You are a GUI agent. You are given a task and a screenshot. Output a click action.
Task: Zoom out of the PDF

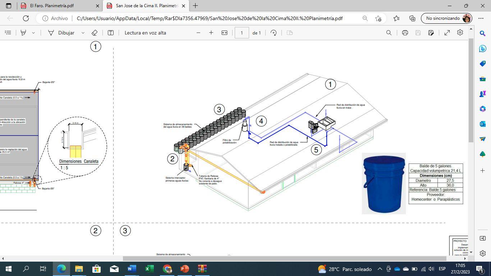(x=198, y=33)
